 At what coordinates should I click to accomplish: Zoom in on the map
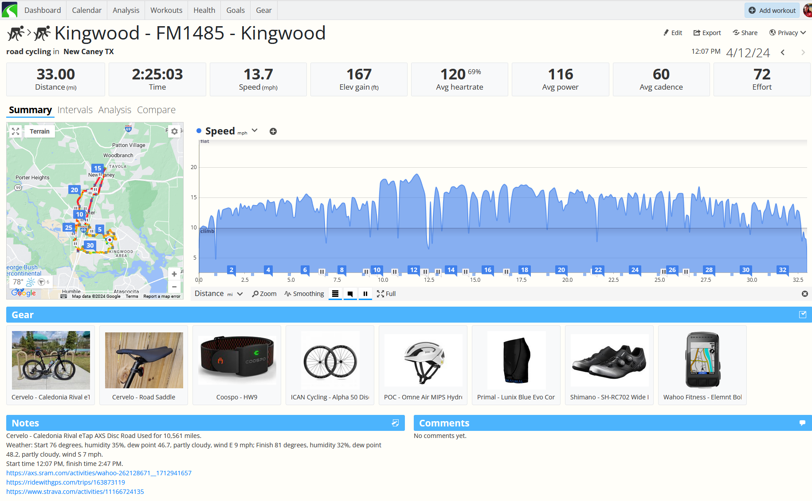174,274
